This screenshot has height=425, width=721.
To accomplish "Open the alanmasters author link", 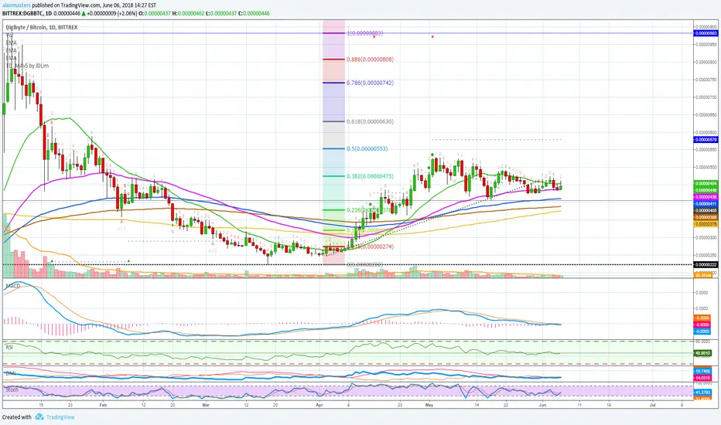I will pyautogui.click(x=16, y=5).
